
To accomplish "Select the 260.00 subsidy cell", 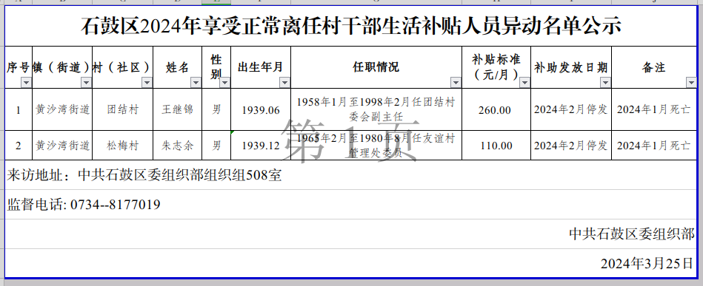I will [x=496, y=109].
